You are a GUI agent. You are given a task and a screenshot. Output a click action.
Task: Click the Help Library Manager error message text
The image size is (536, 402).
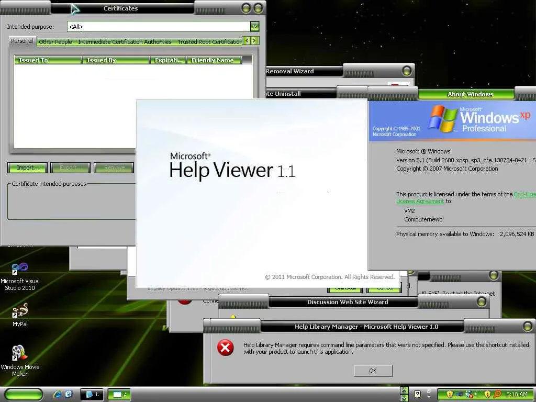(386, 348)
